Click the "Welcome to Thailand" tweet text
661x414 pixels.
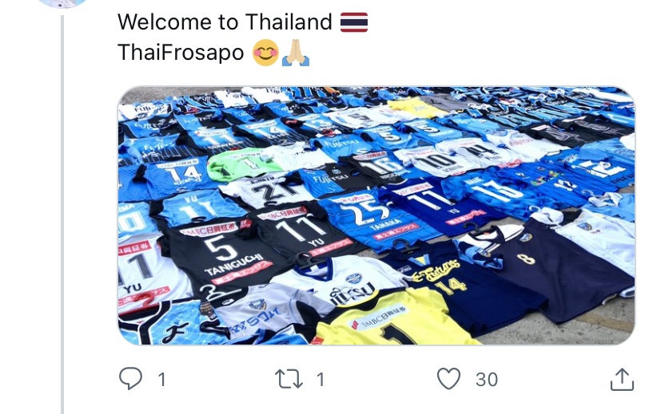tap(225, 22)
